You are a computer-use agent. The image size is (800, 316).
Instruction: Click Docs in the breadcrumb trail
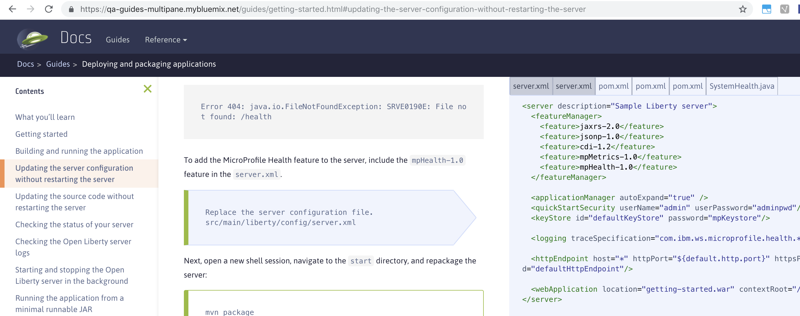tap(25, 64)
